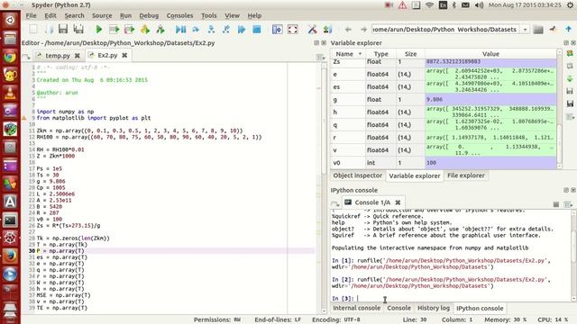This screenshot has height=324, width=577.
Task: Open the Help menu
Action: [x=254, y=15]
